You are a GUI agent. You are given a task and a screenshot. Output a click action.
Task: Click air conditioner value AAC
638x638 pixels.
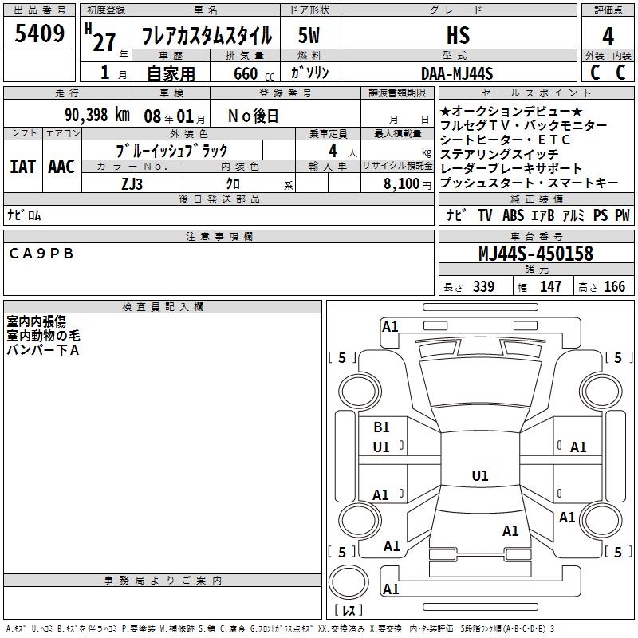pyautogui.click(x=61, y=167)
